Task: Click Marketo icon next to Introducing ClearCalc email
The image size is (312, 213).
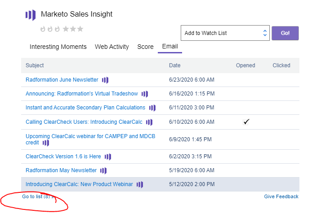Action: pos(149,122)
